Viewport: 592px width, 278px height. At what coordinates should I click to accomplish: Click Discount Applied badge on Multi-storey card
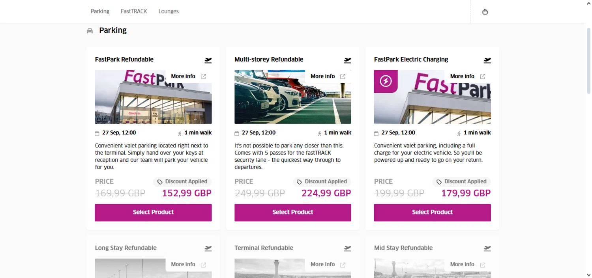[x=322, y=182]
